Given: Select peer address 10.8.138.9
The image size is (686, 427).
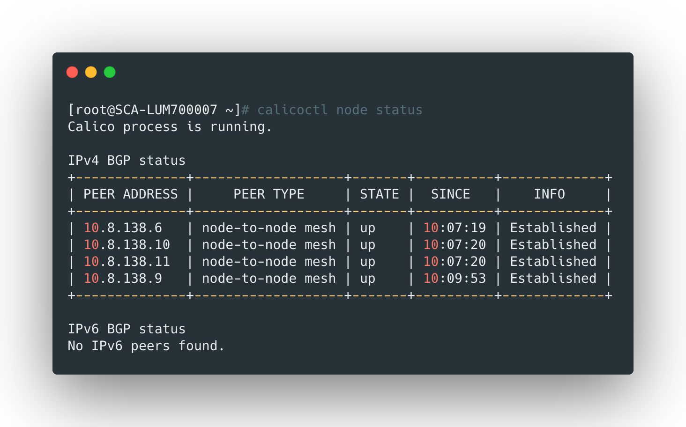Looking at the screenshot, I should (x=123, y=279).
